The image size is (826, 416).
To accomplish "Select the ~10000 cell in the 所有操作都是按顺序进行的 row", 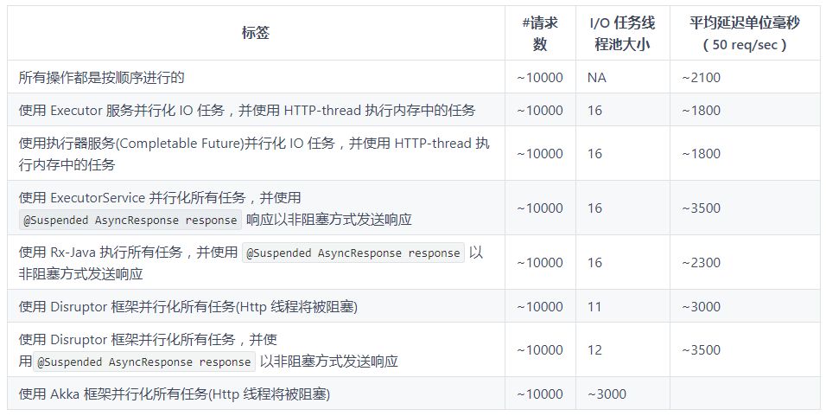I will [539, 78].
